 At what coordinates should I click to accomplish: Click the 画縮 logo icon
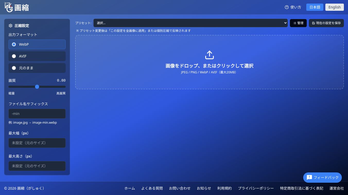tap(8, 7)
